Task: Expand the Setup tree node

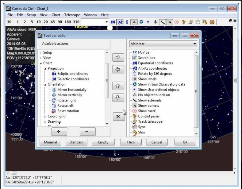Action: (41, 53)
